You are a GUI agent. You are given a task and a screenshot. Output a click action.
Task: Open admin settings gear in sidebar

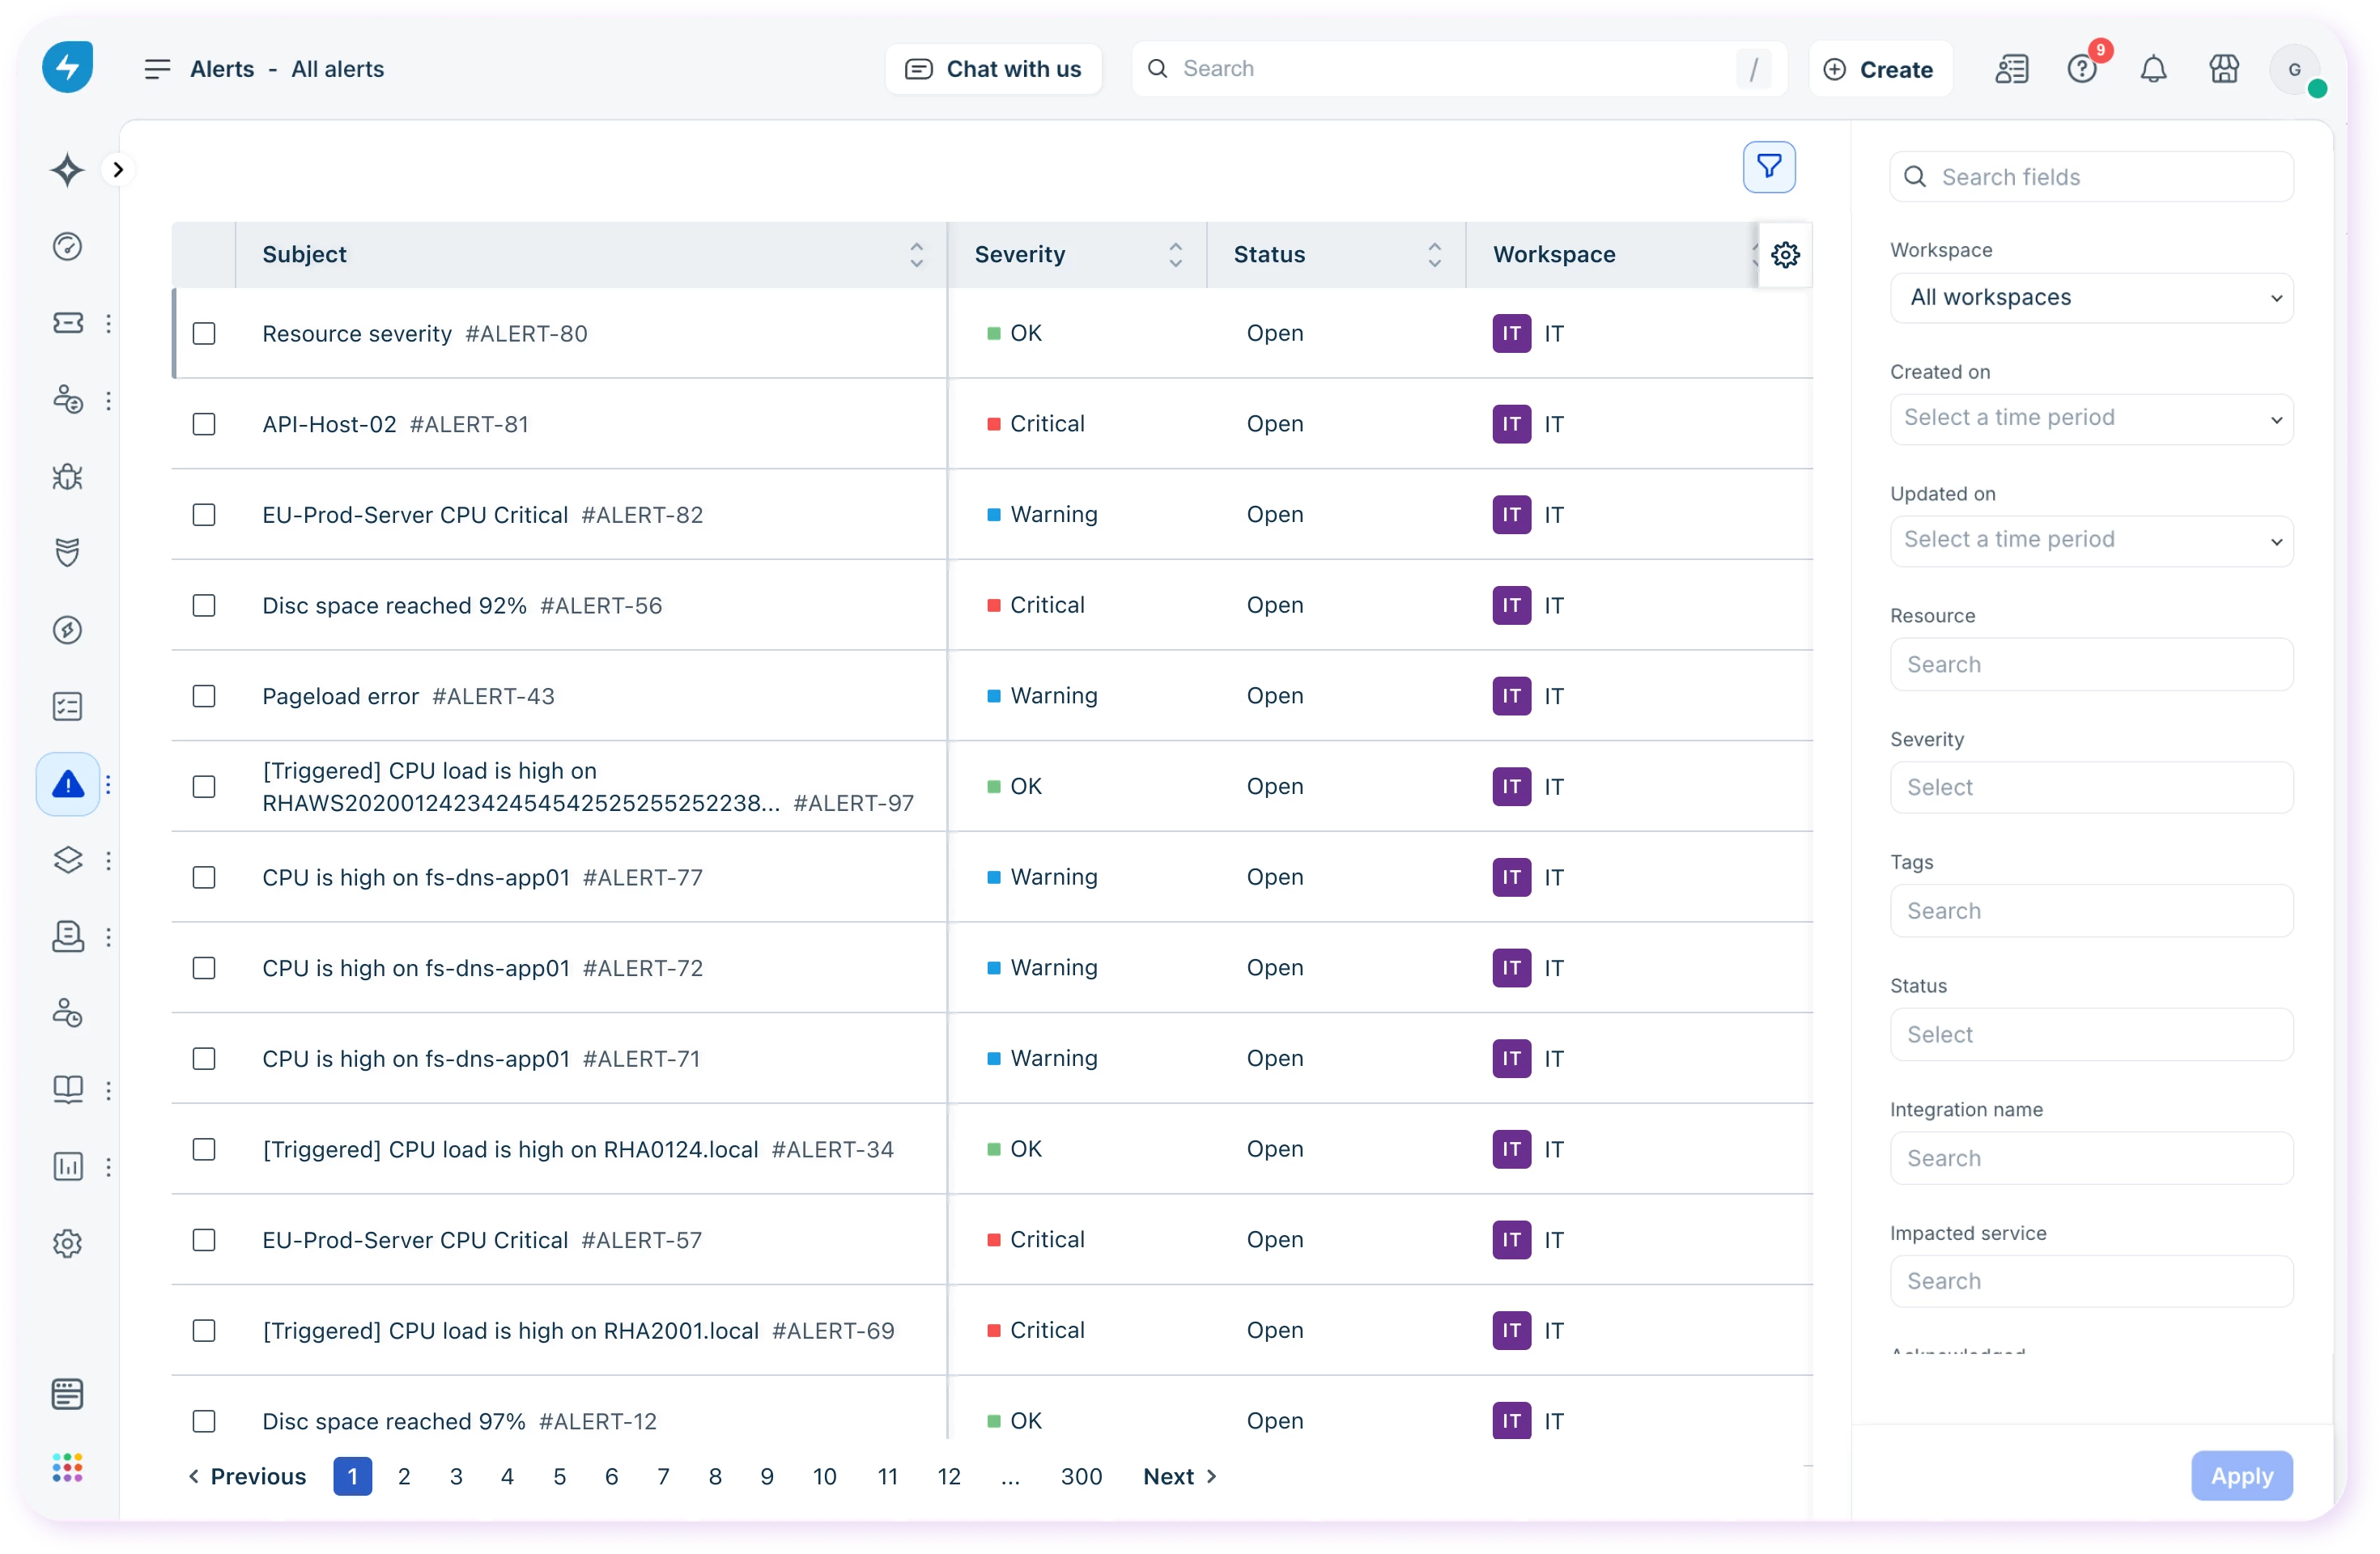(x=68, y=1243)
